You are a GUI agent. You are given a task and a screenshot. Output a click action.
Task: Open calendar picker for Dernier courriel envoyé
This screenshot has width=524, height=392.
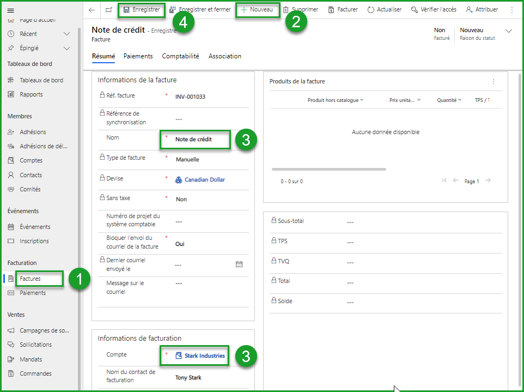pyautogui.click(x=239, y=264)
